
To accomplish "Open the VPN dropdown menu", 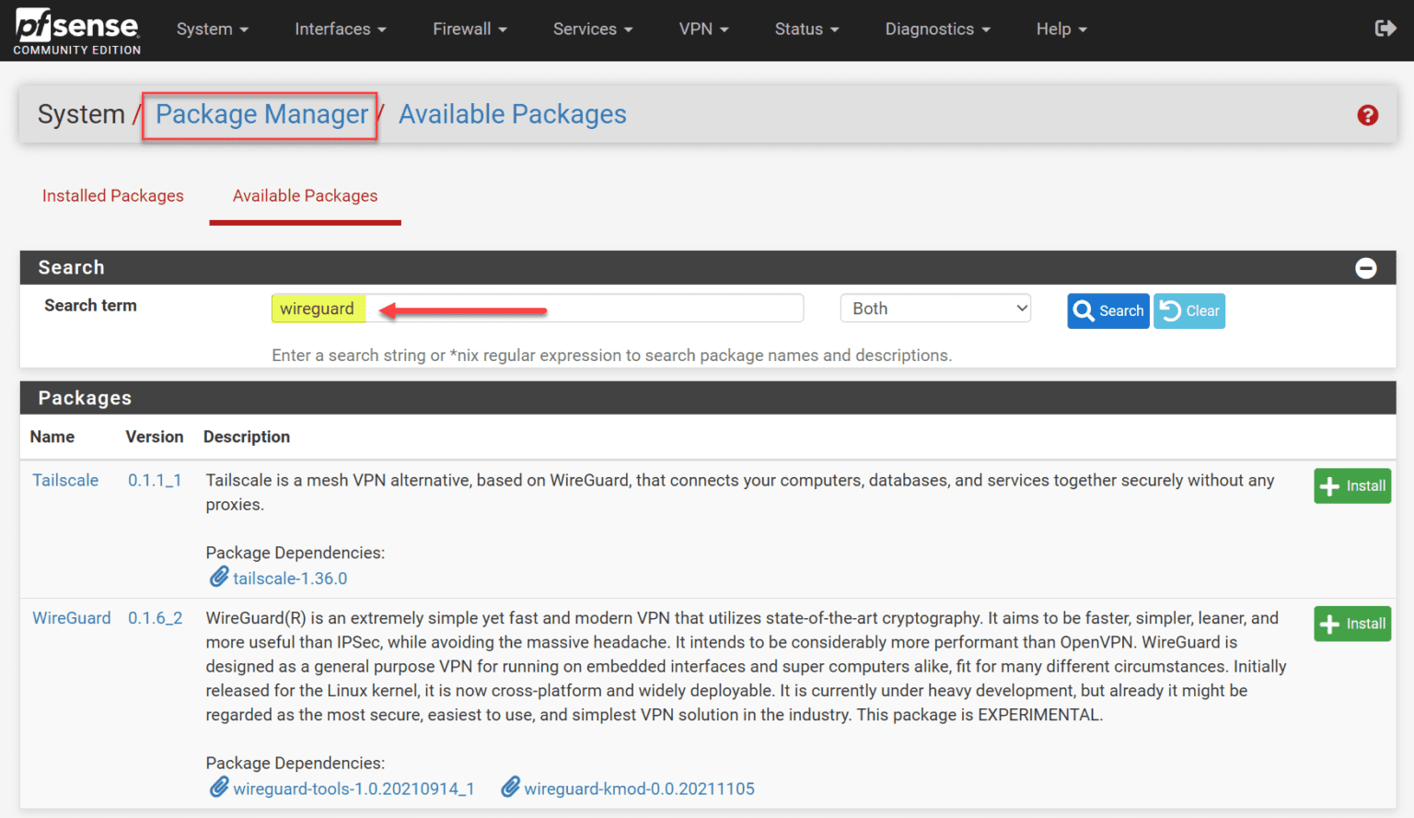I will [703, 29].
